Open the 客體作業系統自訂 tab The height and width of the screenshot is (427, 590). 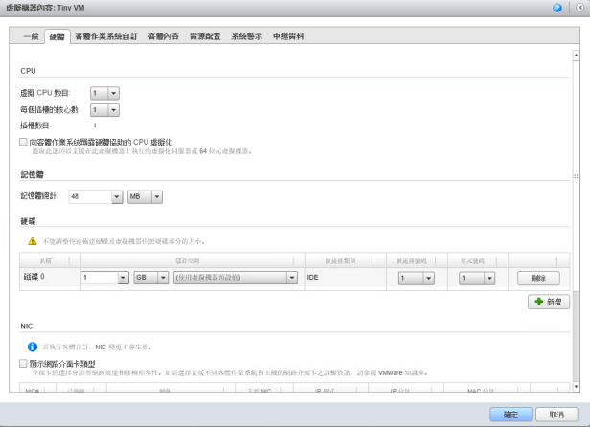pyautogui.click(x=106, y=36)
